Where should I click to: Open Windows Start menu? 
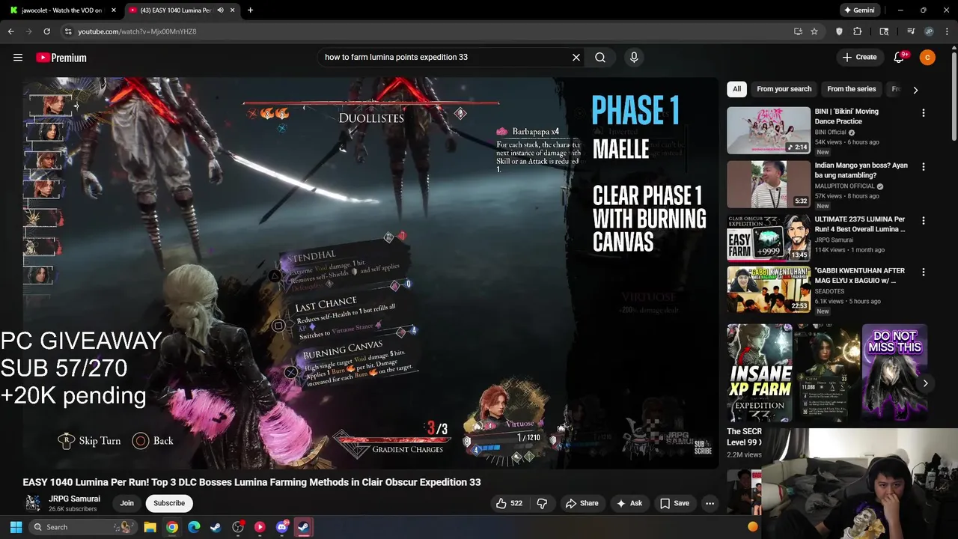(x=16, y=527)
